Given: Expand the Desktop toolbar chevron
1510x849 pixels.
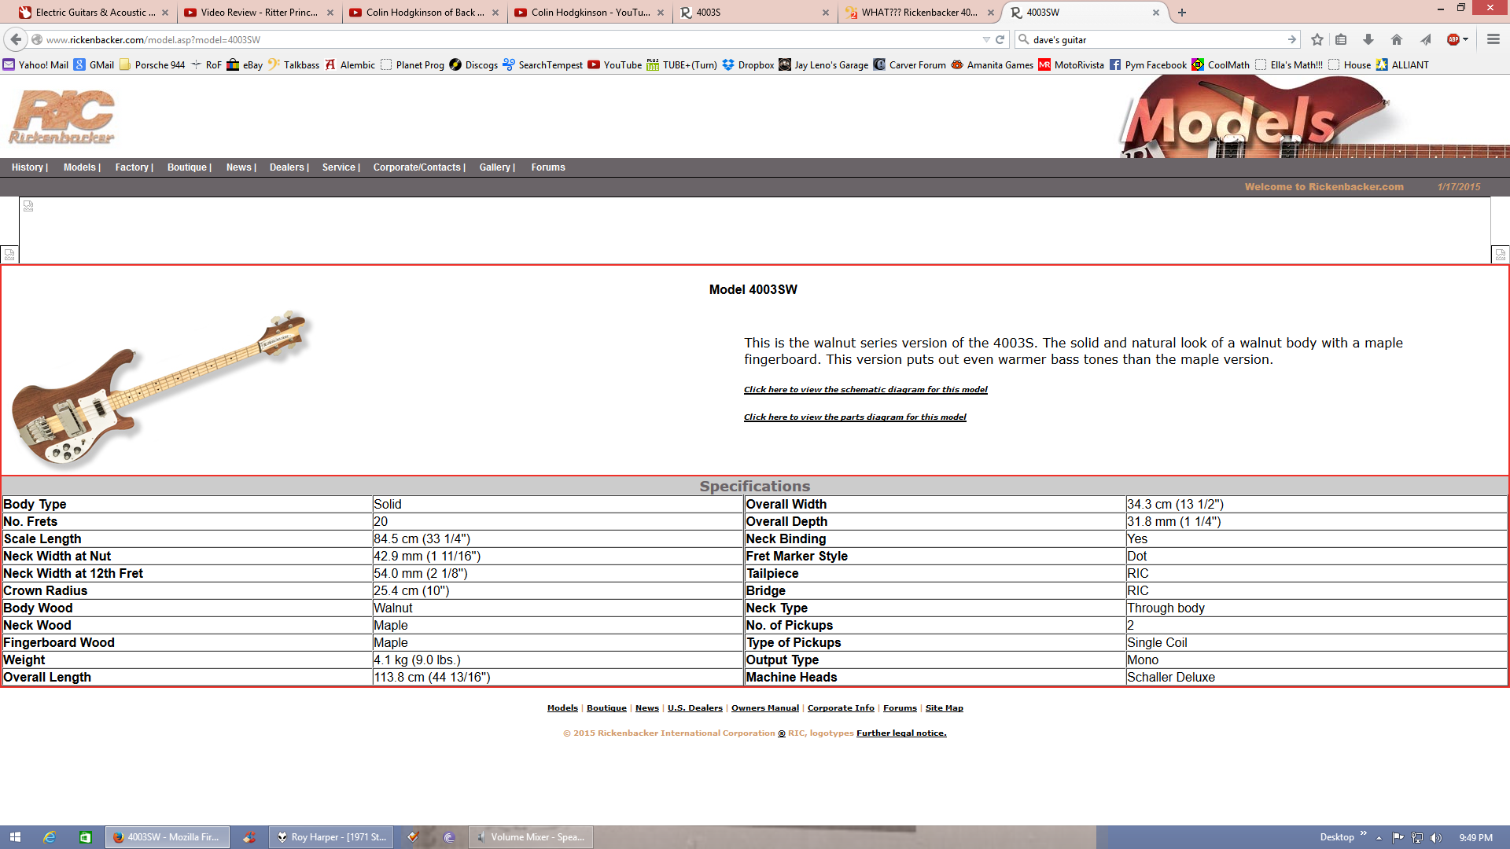Looking at the screenshot, I should [x=1364, y=833].
